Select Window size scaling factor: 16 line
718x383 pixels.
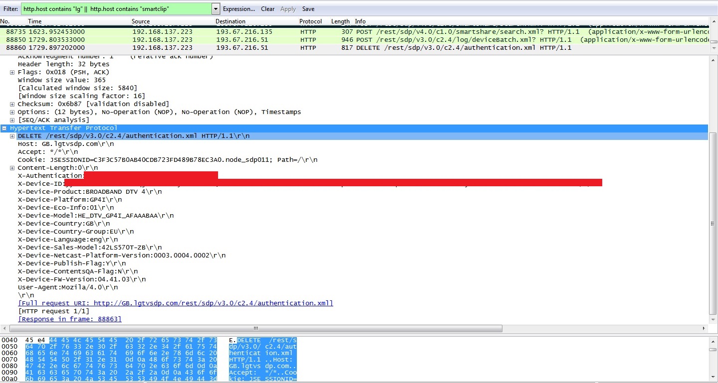(x=81, y=96)
